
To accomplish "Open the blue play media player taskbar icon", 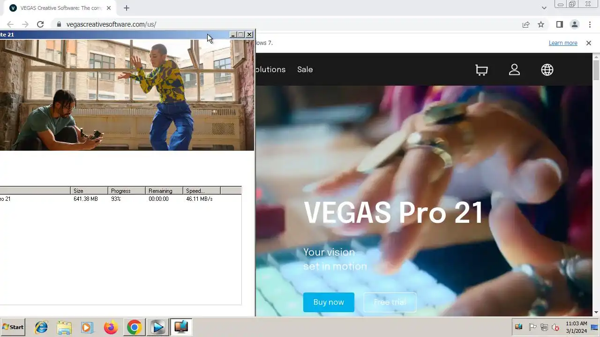I will point(158,327).
